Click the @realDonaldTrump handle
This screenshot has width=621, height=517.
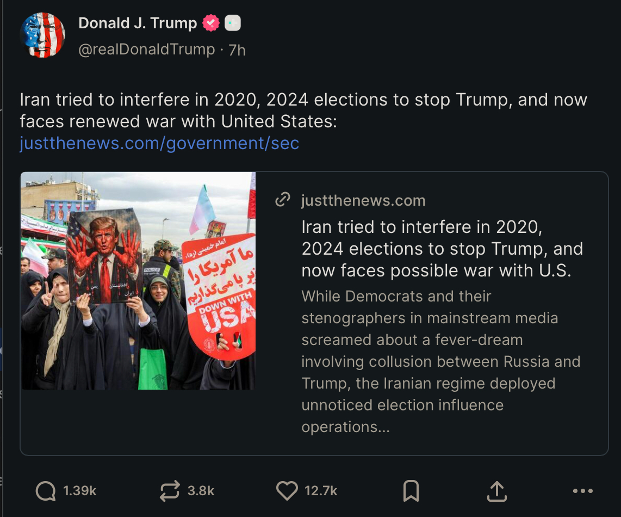pyautogui.click(x=147, y=50)
